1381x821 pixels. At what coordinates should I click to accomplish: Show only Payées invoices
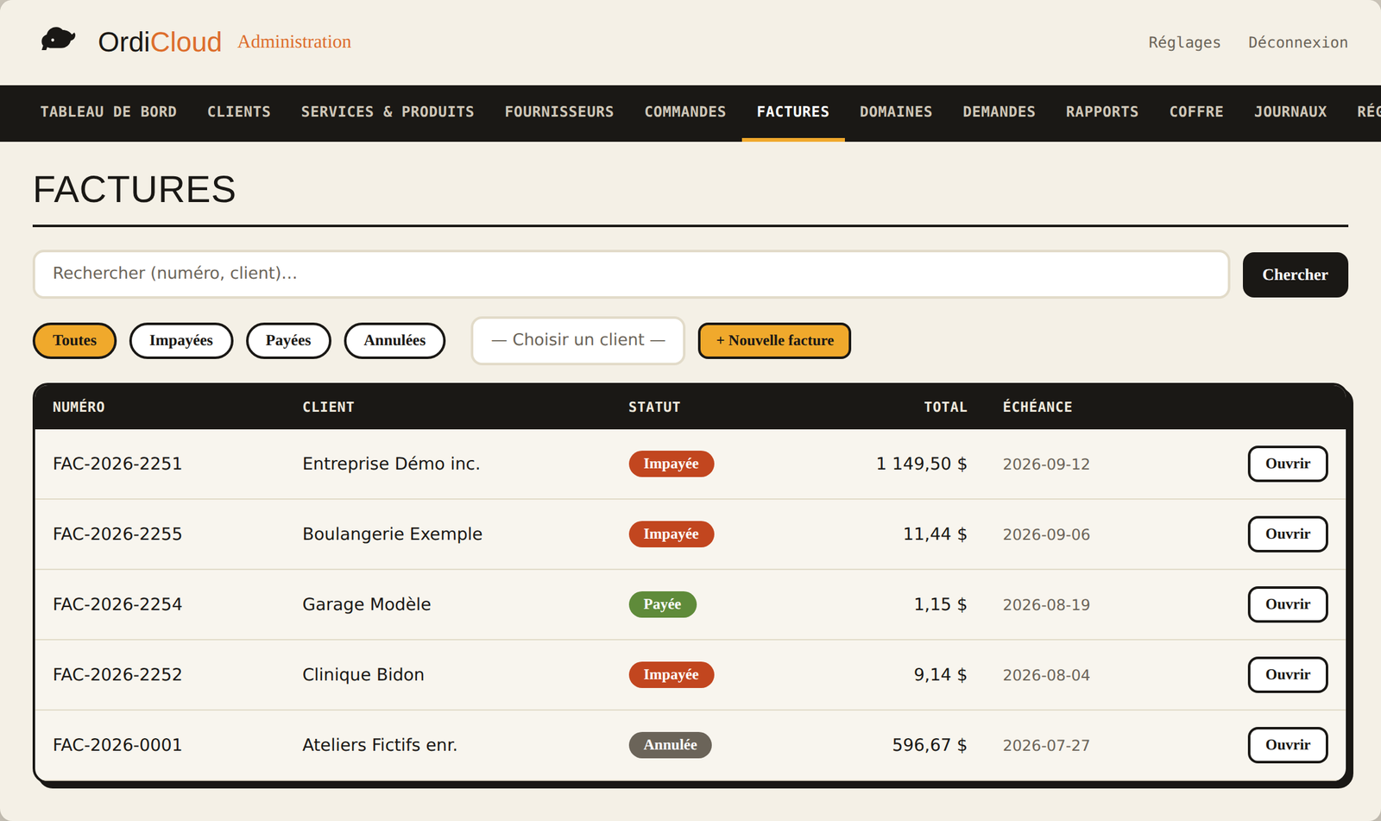[288, 340]
